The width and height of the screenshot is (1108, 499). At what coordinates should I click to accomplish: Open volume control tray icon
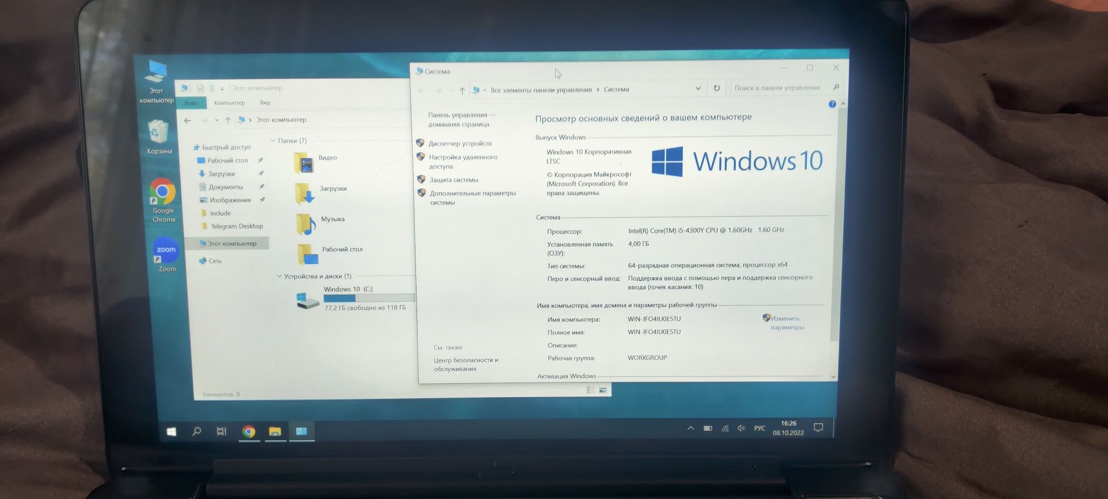[741, 428]
